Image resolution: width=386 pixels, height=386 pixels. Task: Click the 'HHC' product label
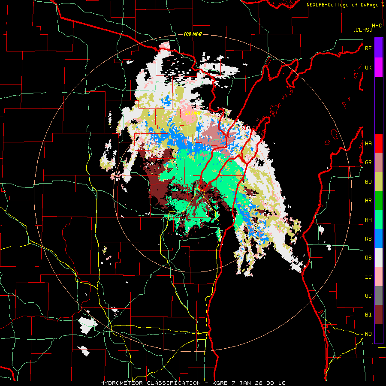(377, 26)
